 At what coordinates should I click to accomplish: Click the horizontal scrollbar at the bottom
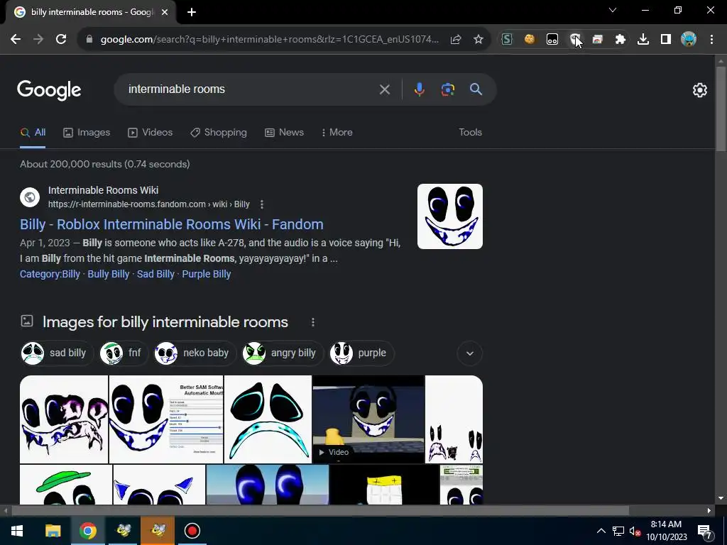[320, 511]
